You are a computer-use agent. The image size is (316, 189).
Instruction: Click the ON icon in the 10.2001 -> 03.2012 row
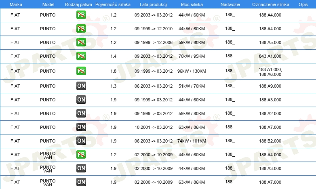click(81, 127)
